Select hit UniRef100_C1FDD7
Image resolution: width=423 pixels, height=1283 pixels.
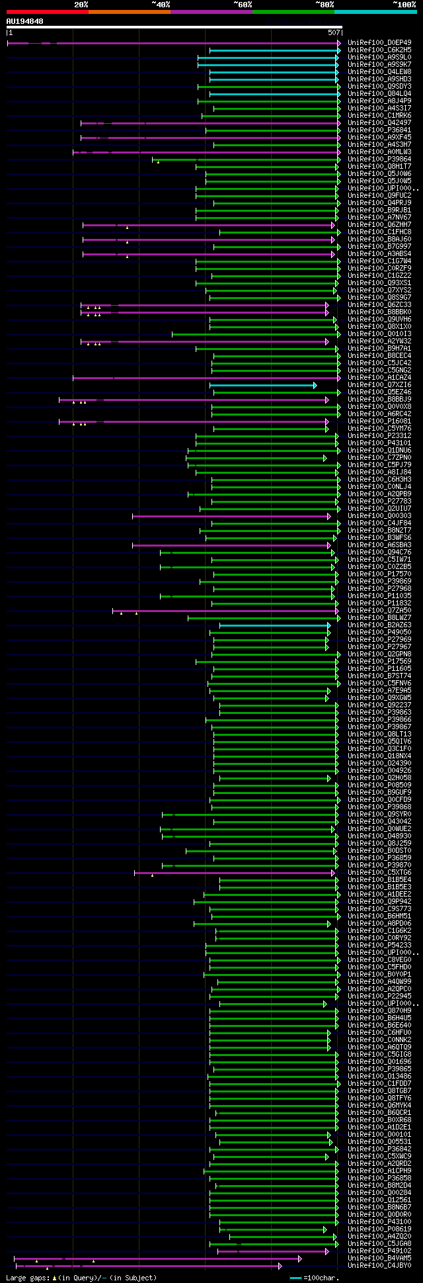[379, 1083]
